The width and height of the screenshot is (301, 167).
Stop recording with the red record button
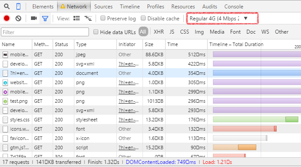tap(7, 18)
